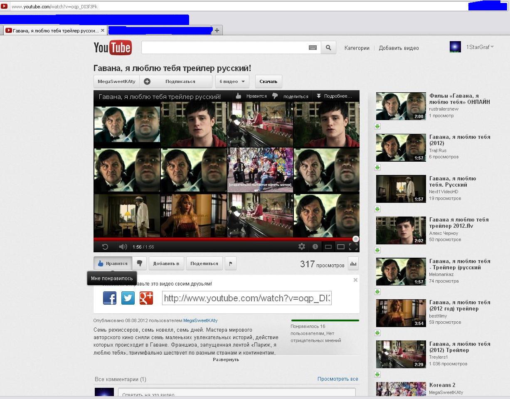The width and height of the screenshot is (510, 399).
Task: Open a new browser tab
Action: coord(217,30)
